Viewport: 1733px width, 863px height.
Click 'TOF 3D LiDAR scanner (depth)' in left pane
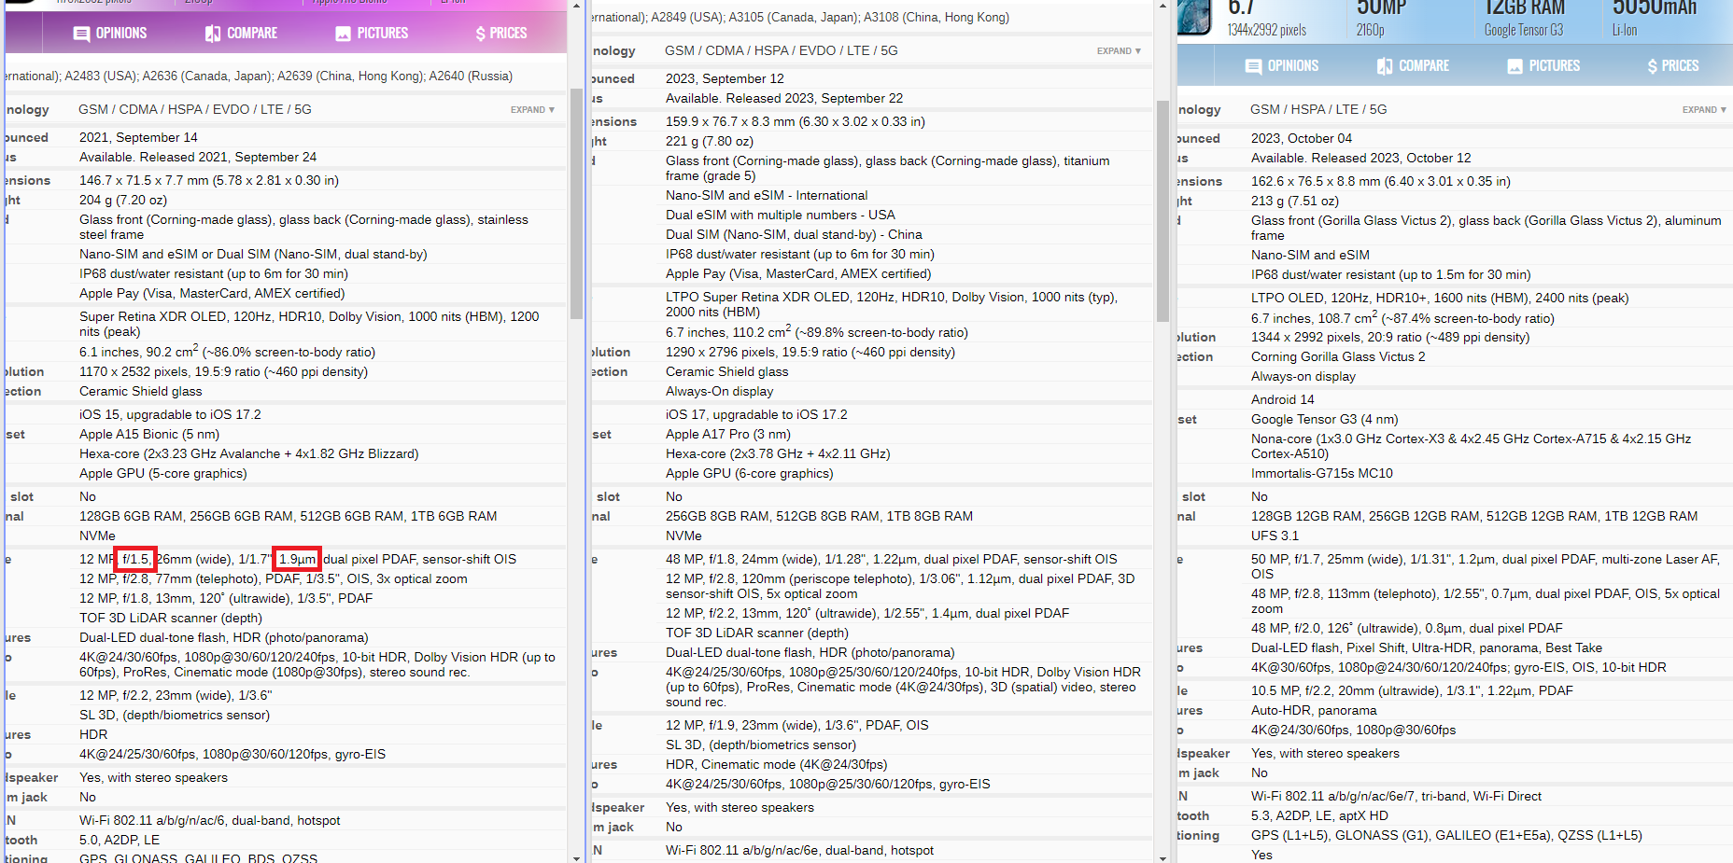tap(171, 618)
